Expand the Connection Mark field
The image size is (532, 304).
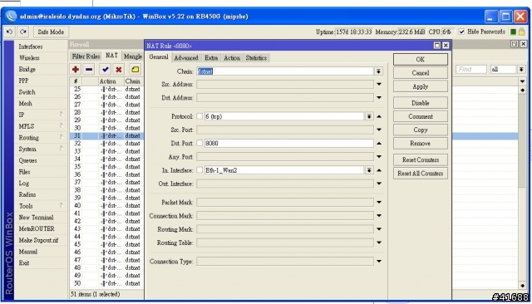click(379, 216)
